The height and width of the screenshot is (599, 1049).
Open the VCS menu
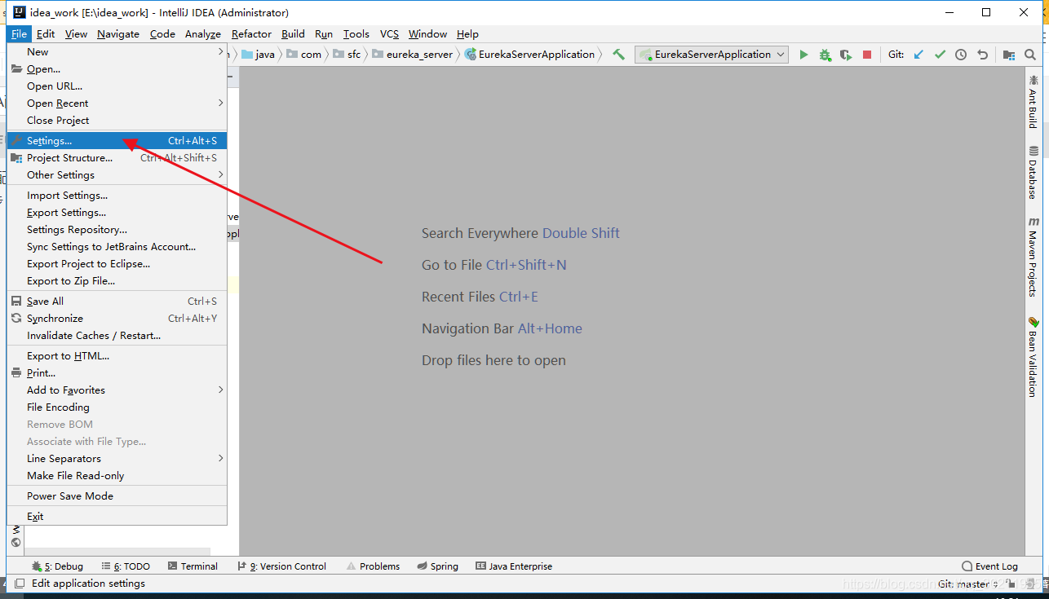[x=389, y=33]
